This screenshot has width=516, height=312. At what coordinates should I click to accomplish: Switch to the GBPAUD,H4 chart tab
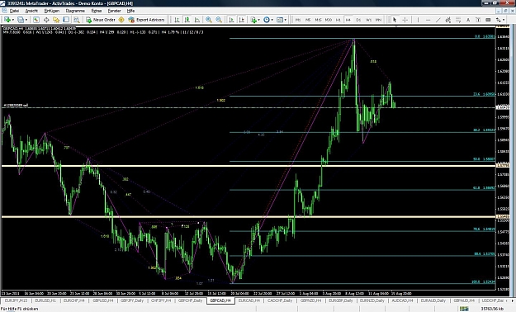pyautogui.click(x=463, y=300)
